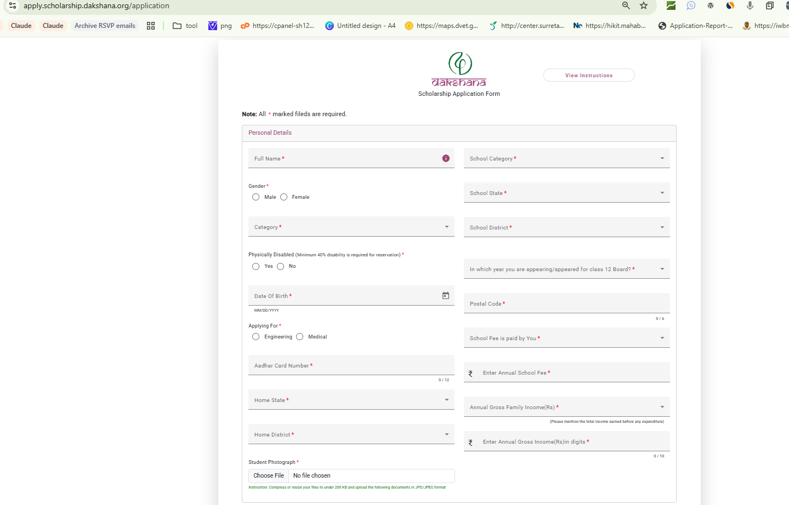Open the center.surreta bookmark
The image size is (789, 505).
[x=527, y=26]
